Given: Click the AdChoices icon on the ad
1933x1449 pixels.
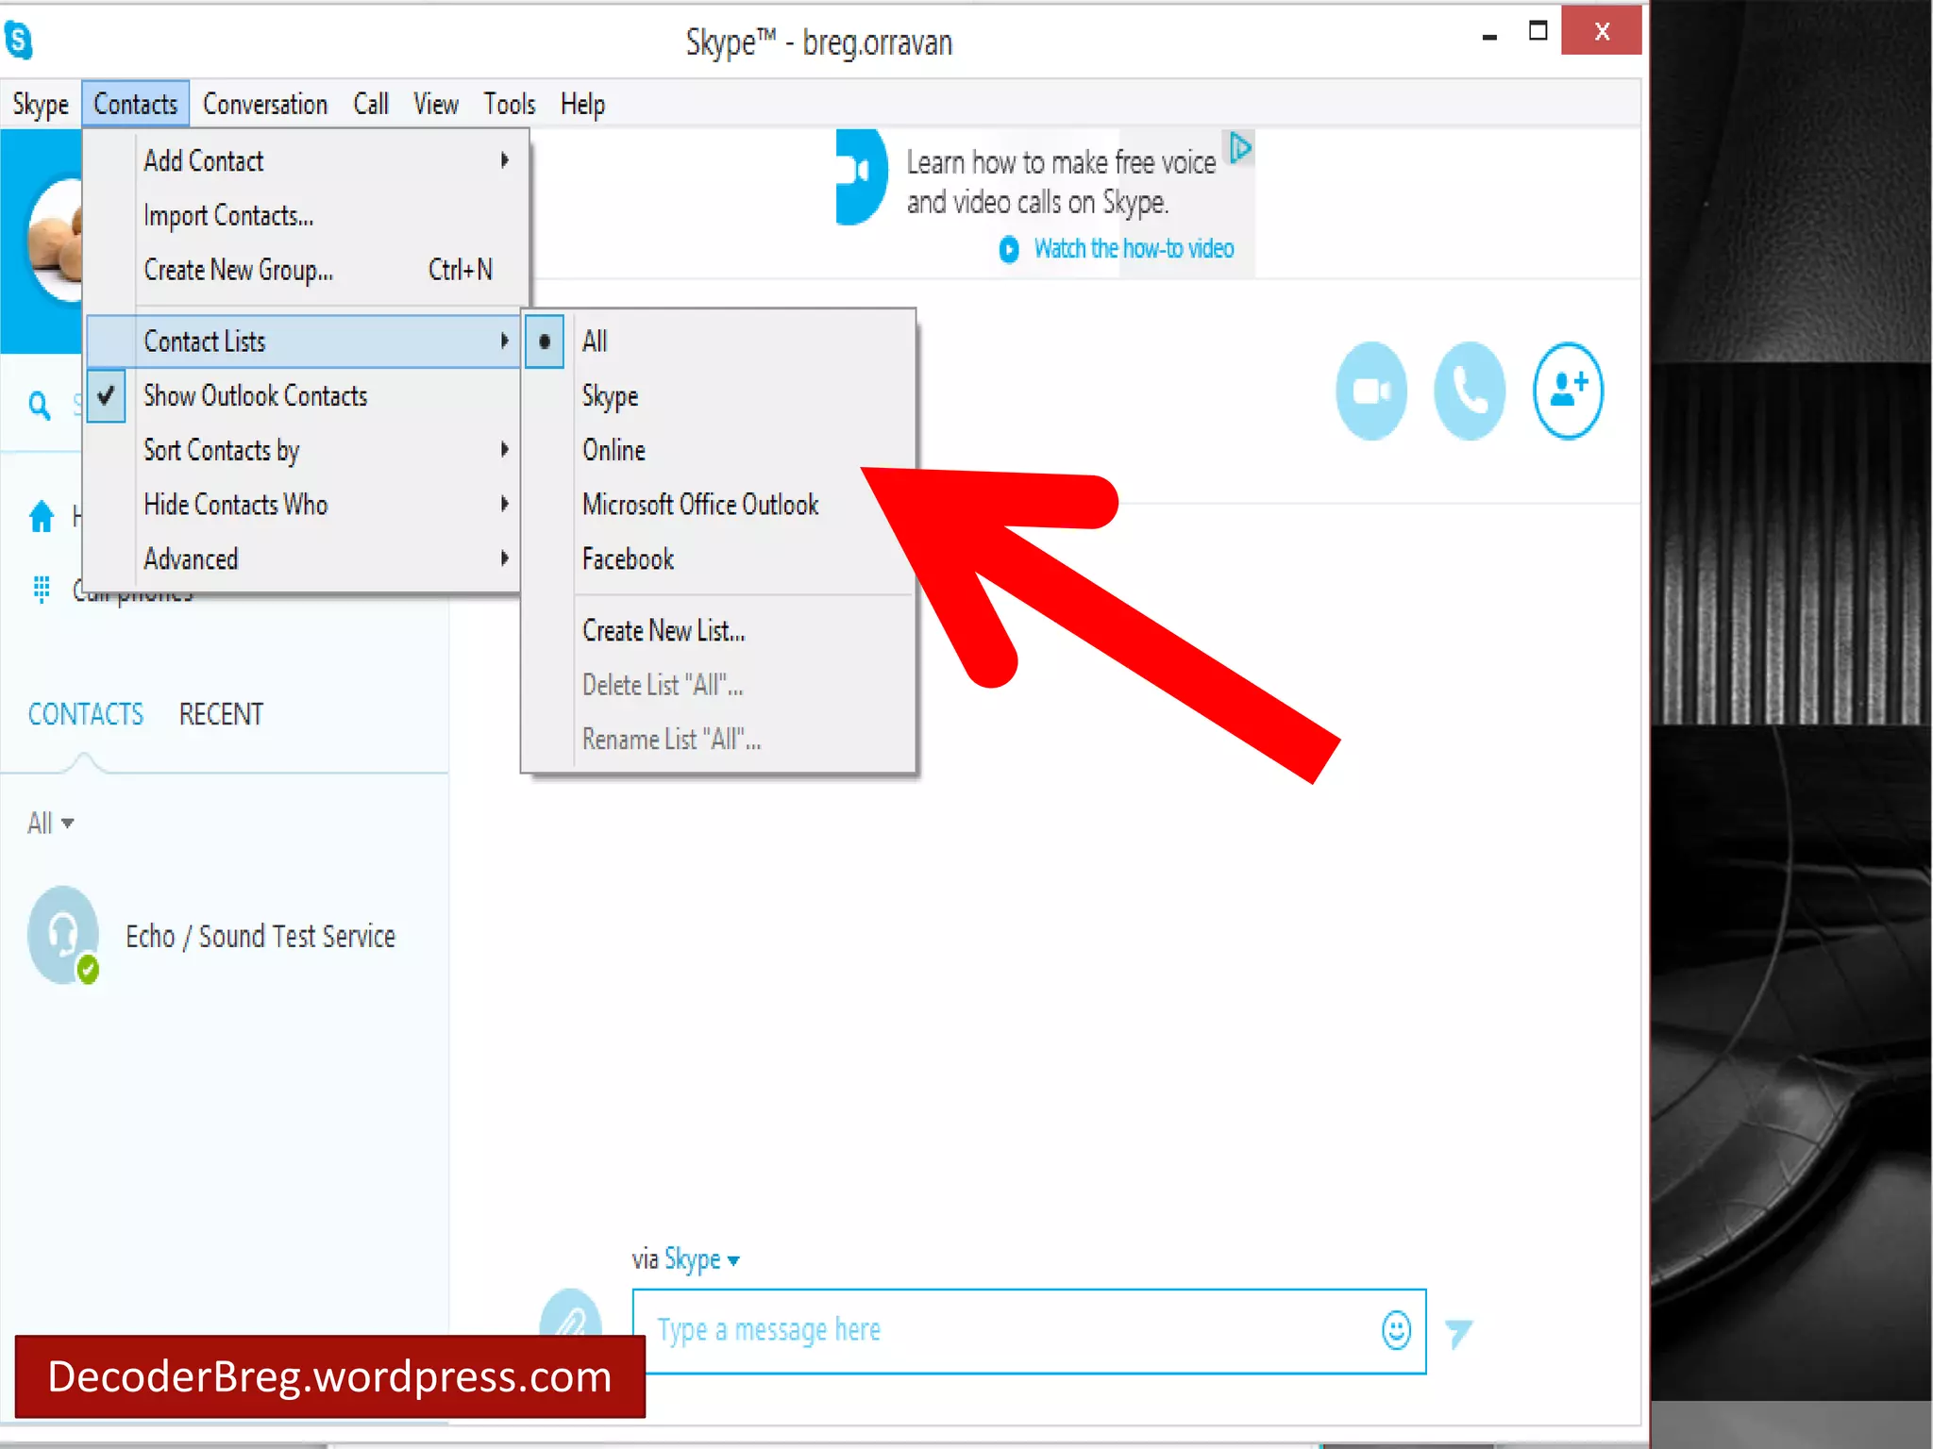Looking at the screenshot, I should (x=1239, y=148).
